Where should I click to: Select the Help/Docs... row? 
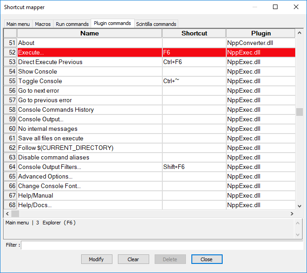(149, 205)
